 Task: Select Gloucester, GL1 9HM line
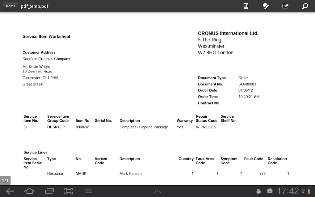pyautogui.click(x=40, y=78)
